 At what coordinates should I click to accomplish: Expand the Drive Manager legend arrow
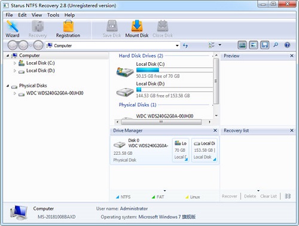click(164, 191)
